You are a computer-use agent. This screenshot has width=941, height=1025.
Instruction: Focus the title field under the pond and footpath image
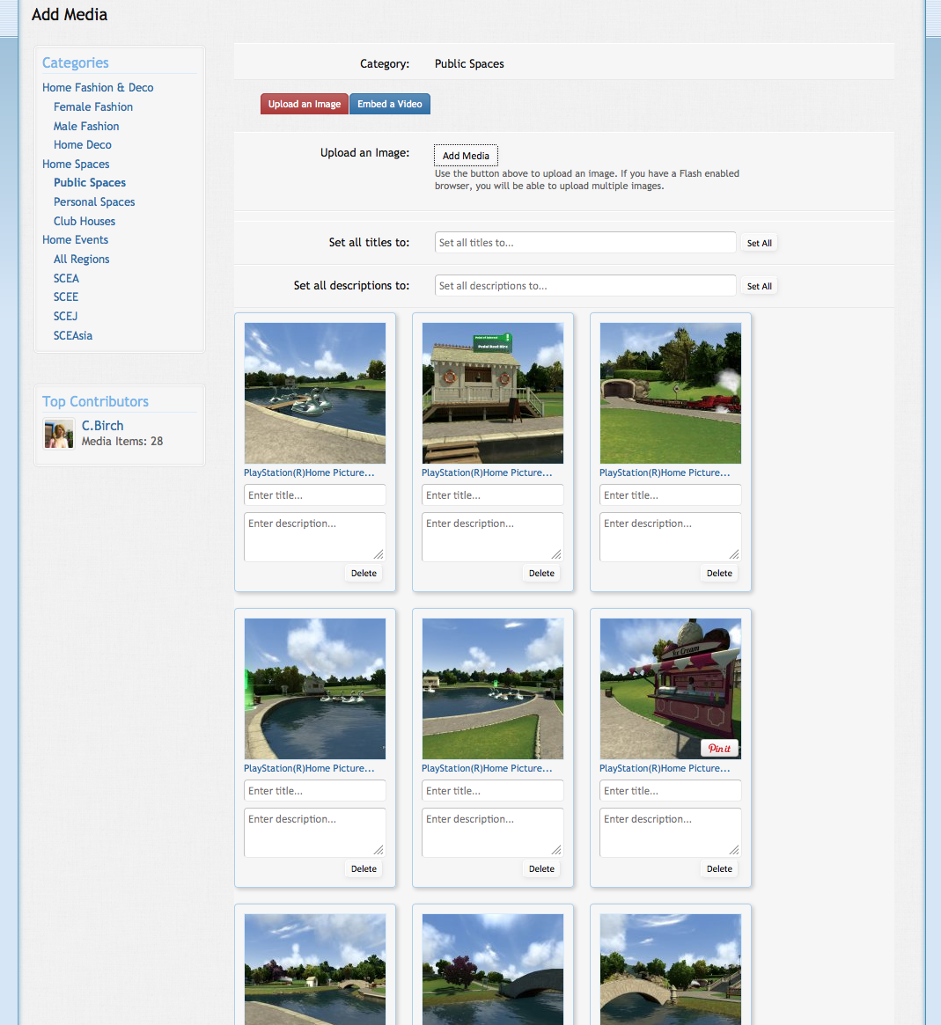click(493, 790)
